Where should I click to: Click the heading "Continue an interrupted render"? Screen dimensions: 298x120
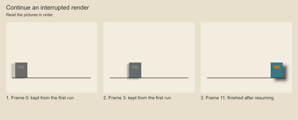click(x=48, y=8)
